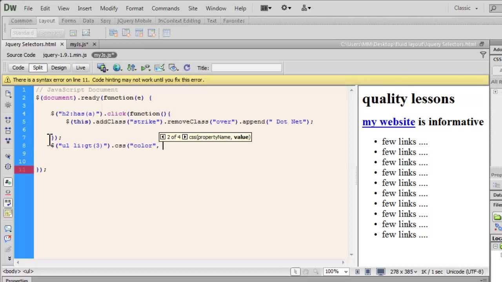This screenshot has height=282, width=502.
Task: Show previous css hint with left arrow
Action: coord(163,137)
